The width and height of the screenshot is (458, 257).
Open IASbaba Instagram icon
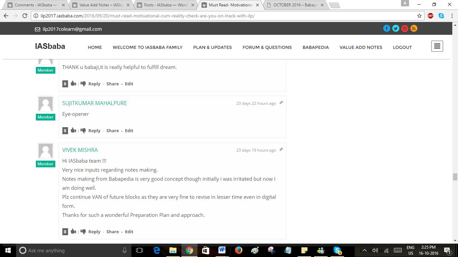click(405, 28)
